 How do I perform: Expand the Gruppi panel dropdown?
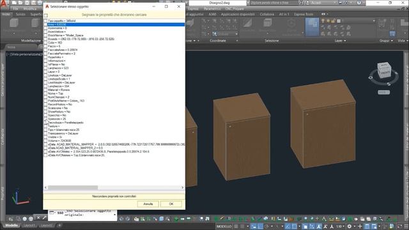[392, 41]
